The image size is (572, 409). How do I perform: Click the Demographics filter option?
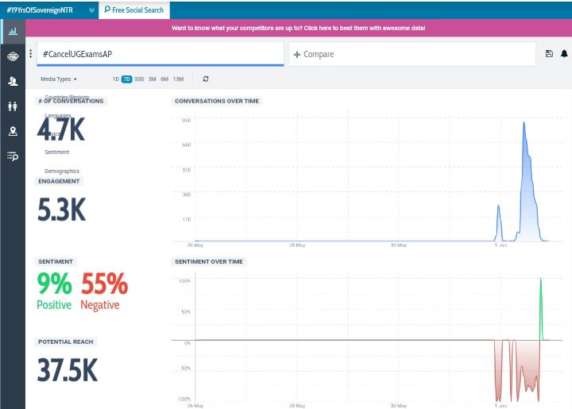click(x=62, y=171)
